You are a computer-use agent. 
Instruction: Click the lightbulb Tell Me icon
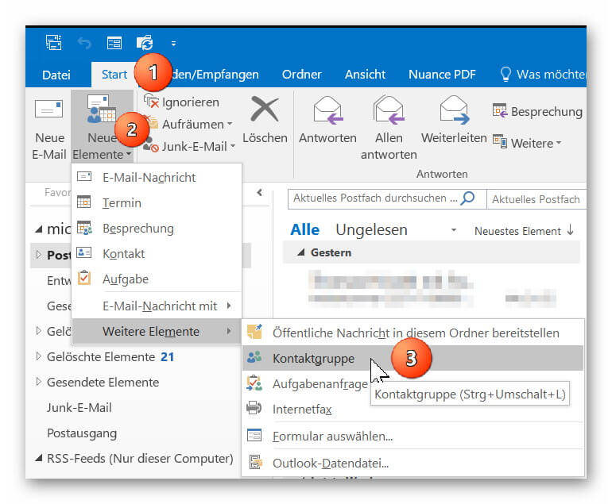505,74
